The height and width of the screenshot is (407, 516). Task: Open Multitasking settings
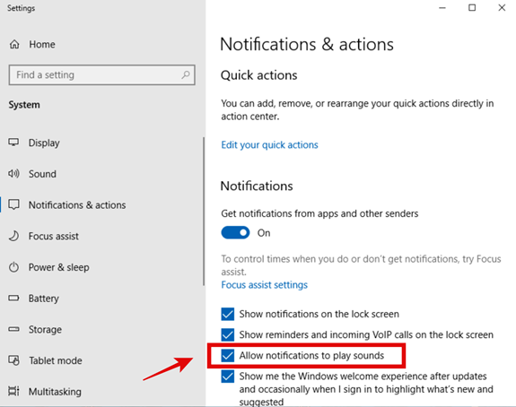pyautogui.click(x=55, y=392)
